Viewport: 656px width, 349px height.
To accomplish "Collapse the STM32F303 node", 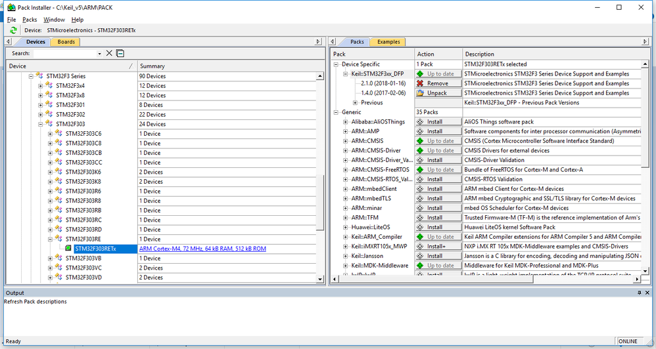I will point(41,125).
